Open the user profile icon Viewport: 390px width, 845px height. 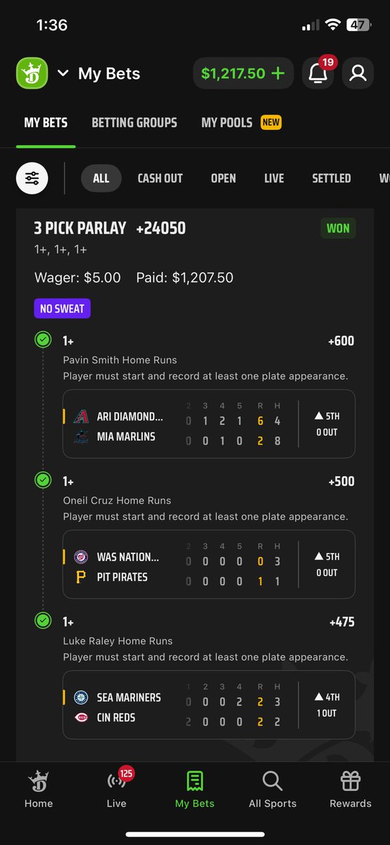pyautogui.click(x=358, y=73)
